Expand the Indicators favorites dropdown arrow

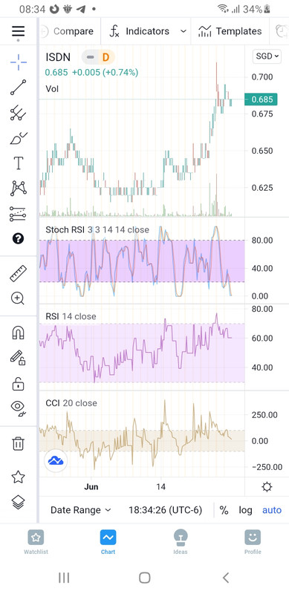tap(184, 31)
